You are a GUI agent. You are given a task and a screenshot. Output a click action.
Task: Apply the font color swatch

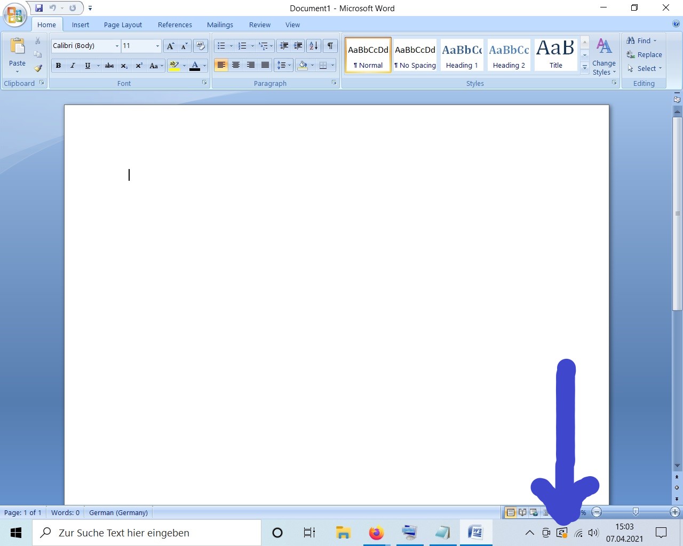[x=195, y=66]
